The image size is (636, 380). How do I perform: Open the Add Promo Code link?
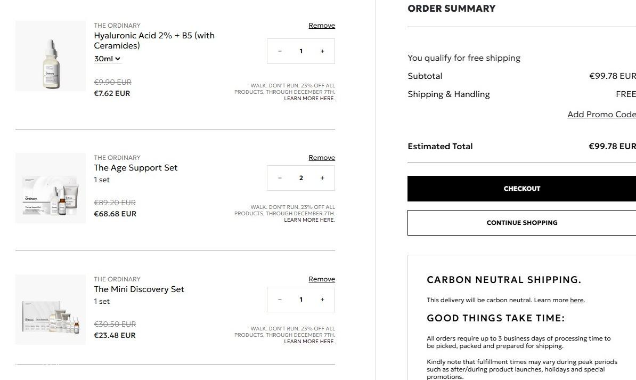click(x=601, y=115)
